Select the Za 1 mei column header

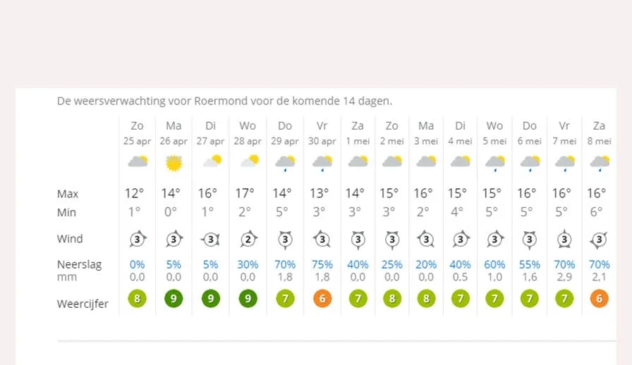[x=358, y=133]
